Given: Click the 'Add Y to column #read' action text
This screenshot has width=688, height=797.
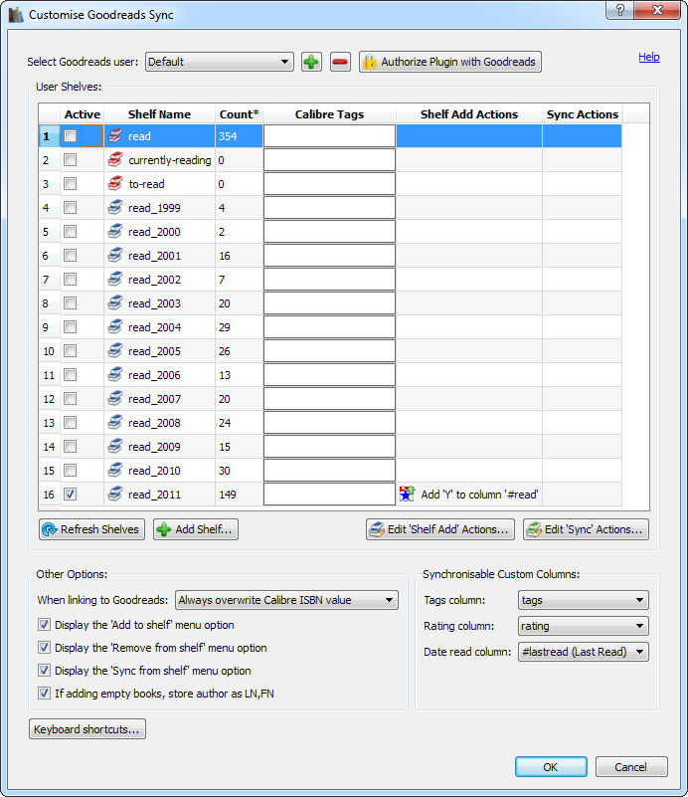Looking at the screenshot, I should [479, 495].
